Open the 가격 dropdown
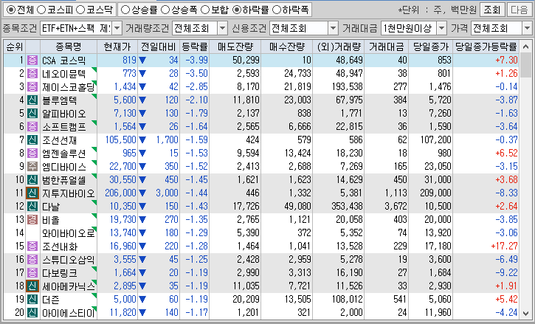 coord(527,28)
